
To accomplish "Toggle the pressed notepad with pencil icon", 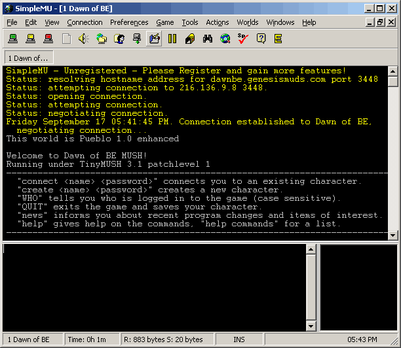I will 154,39.
